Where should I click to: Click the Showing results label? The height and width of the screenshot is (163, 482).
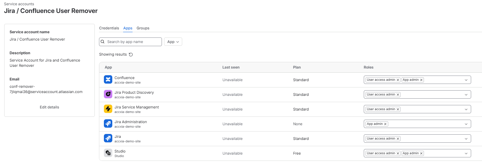pos(113,55)
